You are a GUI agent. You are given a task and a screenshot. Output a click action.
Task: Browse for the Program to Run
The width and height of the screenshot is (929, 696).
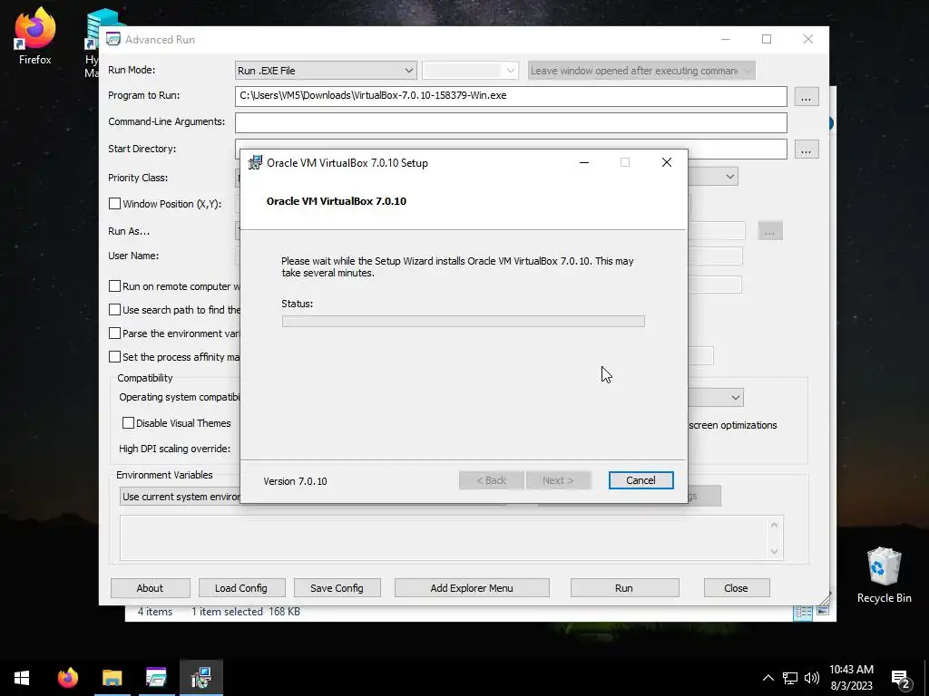[x=806, y=97]
